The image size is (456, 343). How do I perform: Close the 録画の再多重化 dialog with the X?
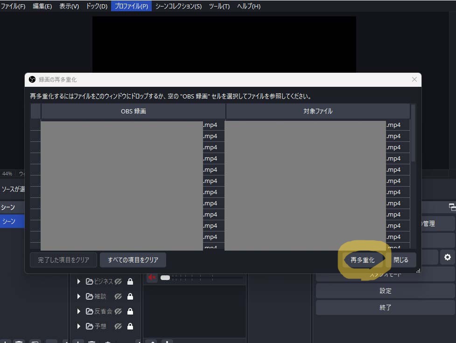tap(414, 79)
